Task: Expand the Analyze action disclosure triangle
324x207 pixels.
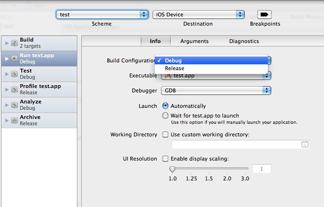Action: [x=7, y=105]
